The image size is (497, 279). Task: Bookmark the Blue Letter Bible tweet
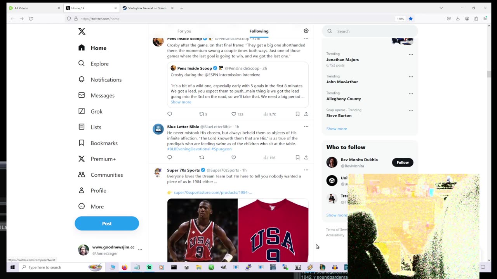(297, 157)
